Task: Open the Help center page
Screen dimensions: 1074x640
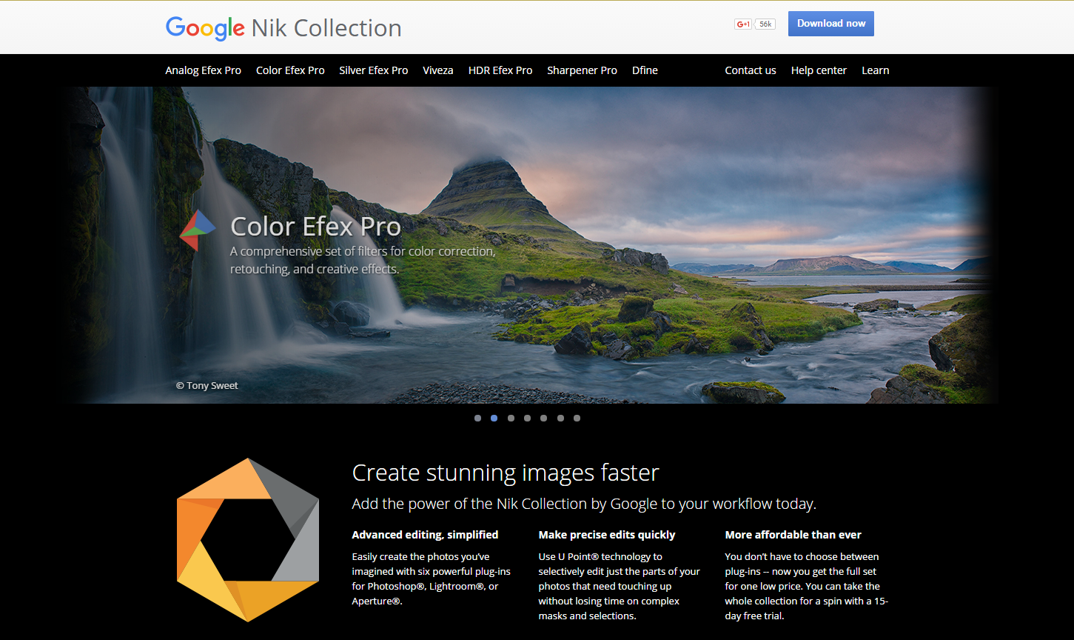Action: point(819,70)
